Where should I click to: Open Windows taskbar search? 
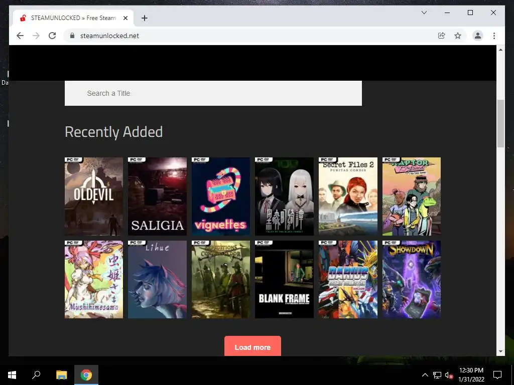[36, 375]
